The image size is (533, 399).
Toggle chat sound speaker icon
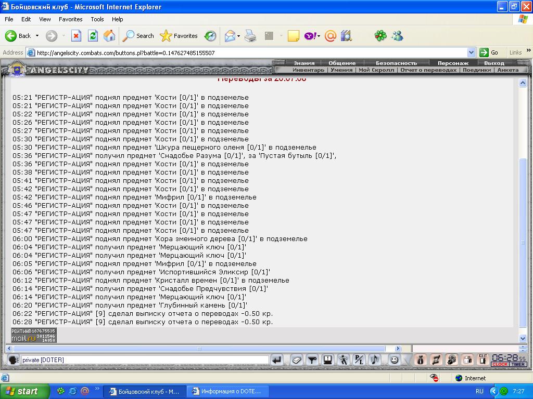(375, 360)
